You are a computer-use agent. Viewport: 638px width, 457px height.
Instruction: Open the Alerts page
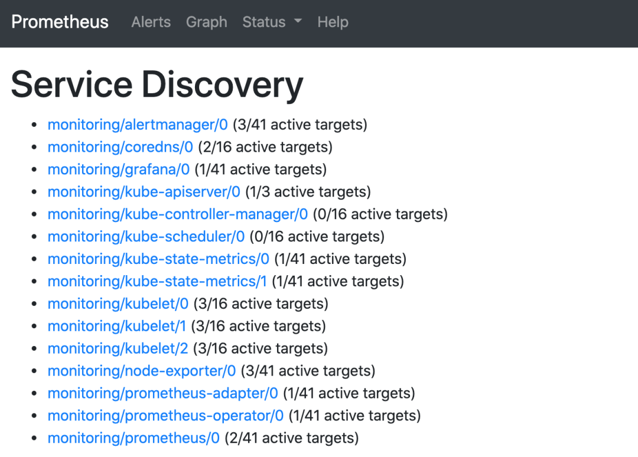click(151, 22)
